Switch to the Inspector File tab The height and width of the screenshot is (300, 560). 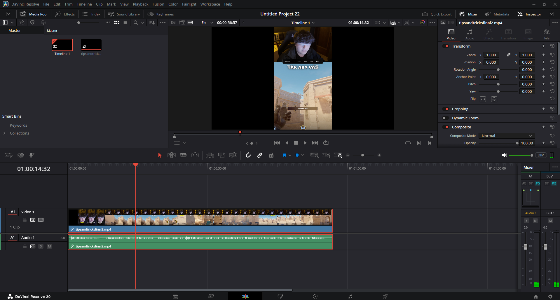(547, 34)
